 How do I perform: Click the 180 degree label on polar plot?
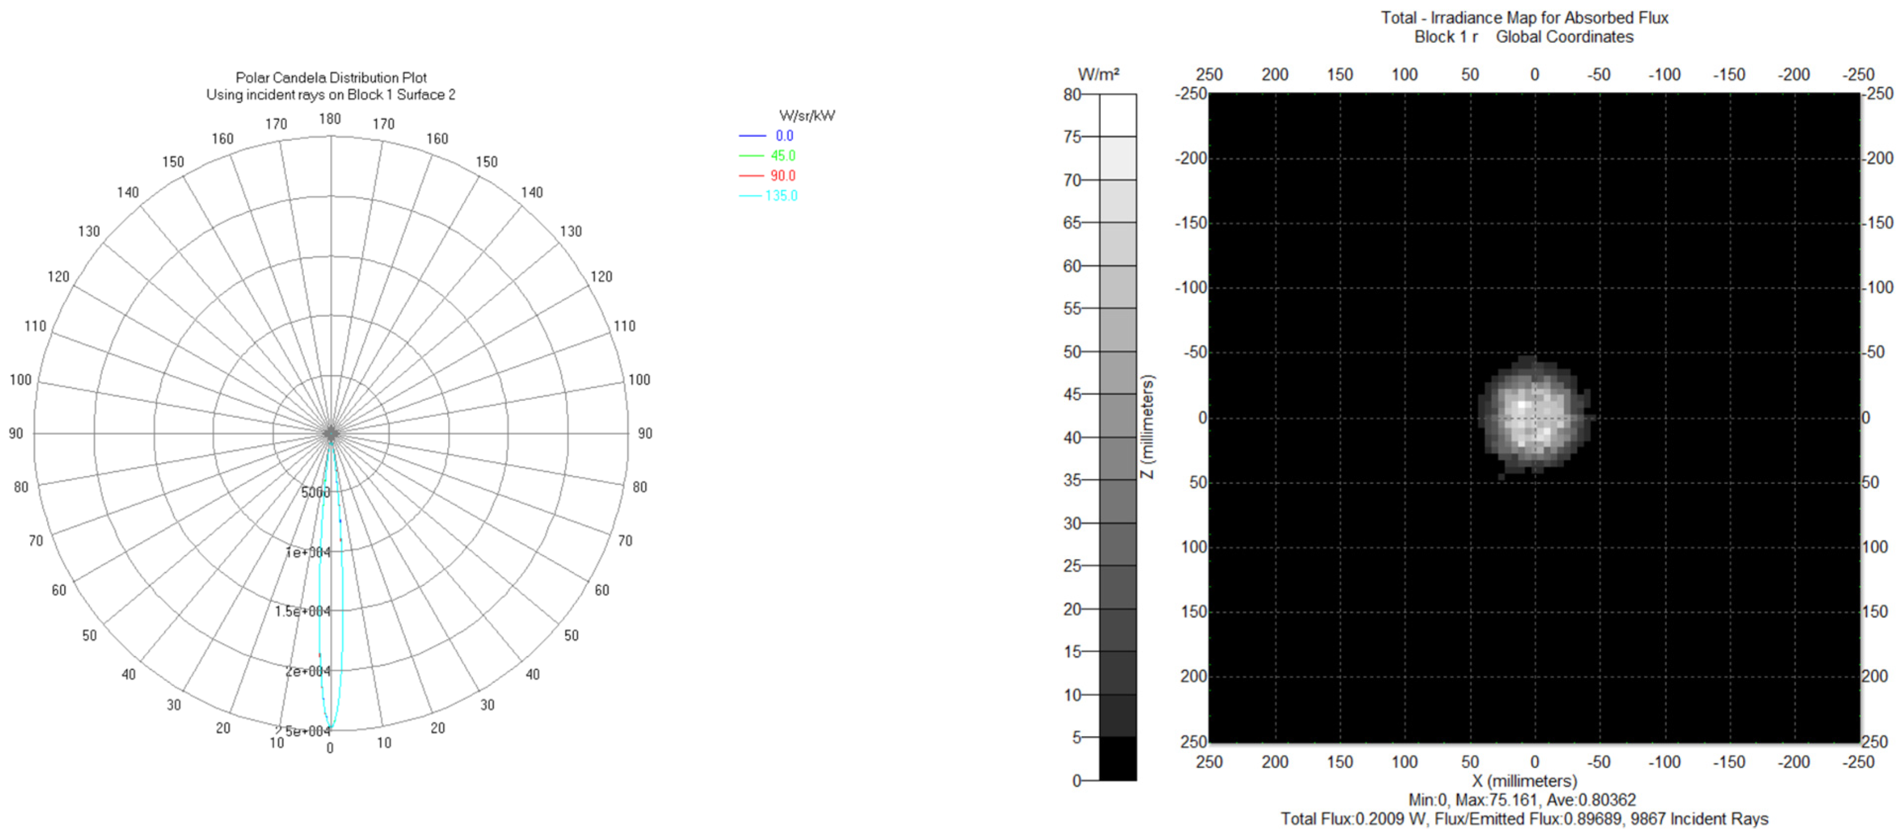[x=330, y=119]
